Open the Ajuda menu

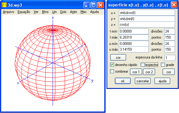94,12
